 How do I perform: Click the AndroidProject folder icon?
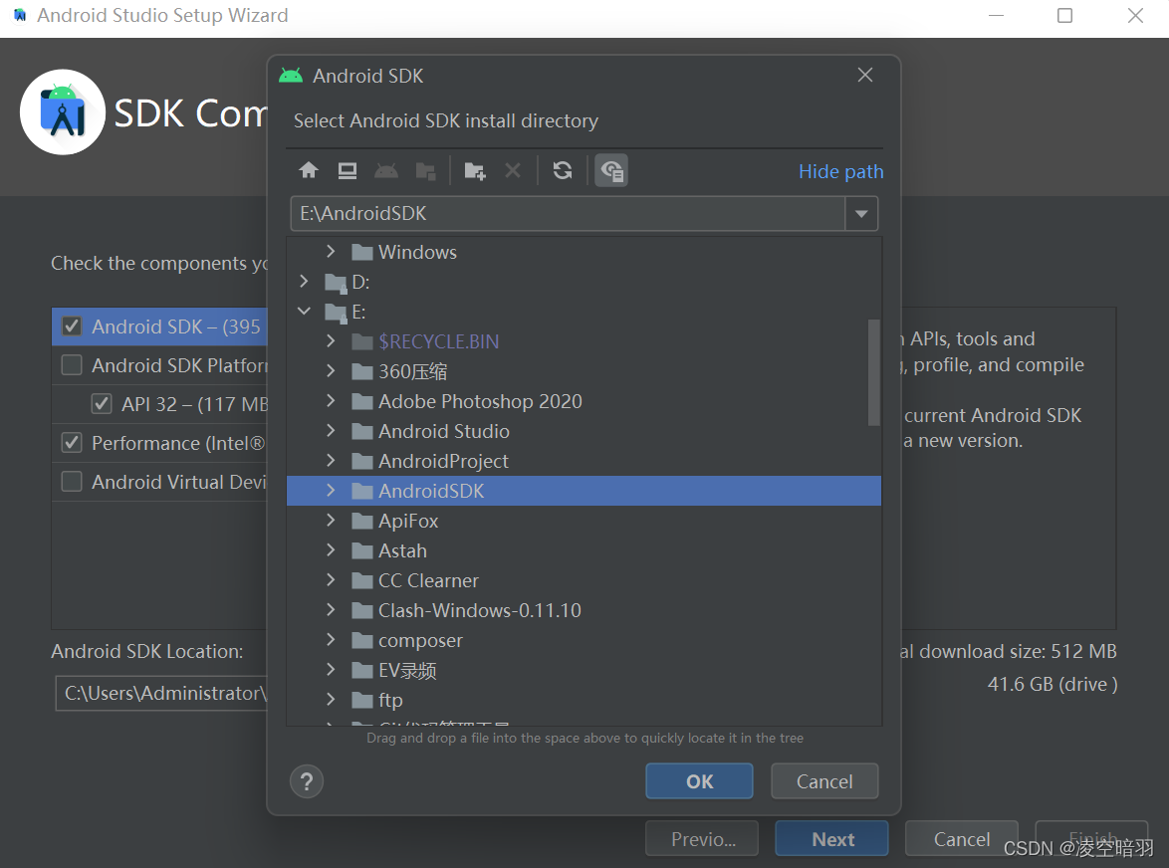[x=362, y=461]
